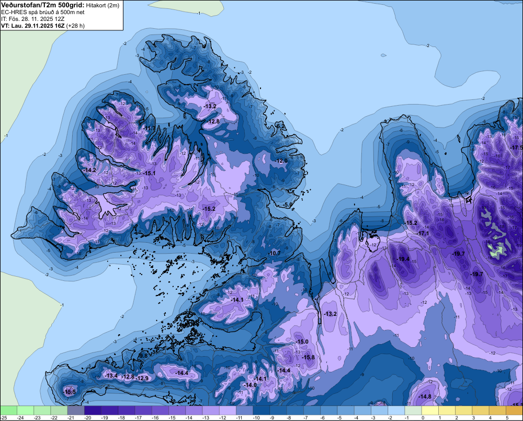Choose the legend swatch labeled -4
Image resolution: width=523 pixels, height=421 pixels.
tap(363, 410)
